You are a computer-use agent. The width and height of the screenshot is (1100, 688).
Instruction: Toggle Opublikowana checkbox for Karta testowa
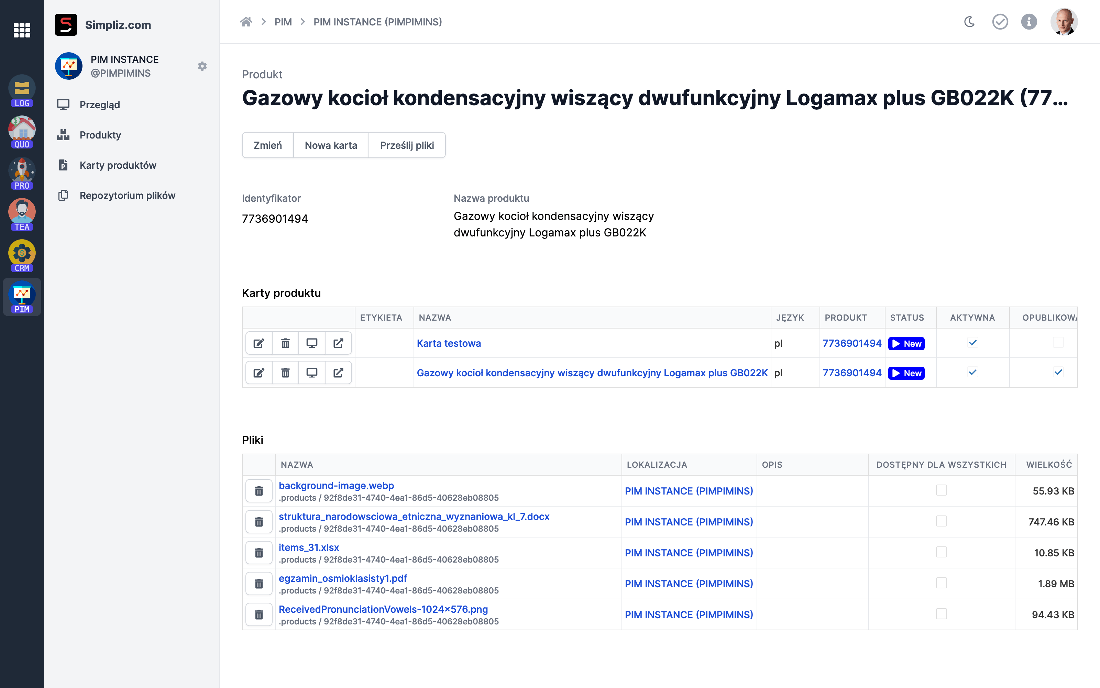(x=1058, y=343)
